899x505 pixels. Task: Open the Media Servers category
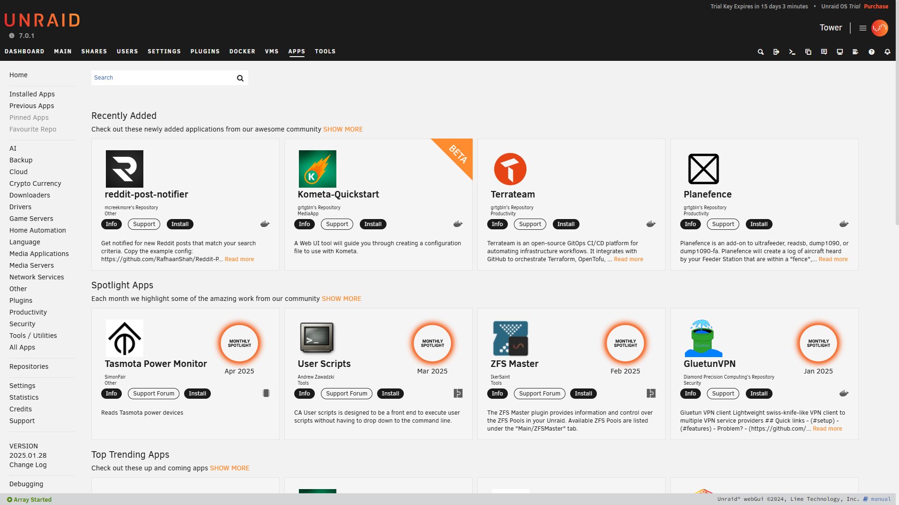tap(31, 265)
